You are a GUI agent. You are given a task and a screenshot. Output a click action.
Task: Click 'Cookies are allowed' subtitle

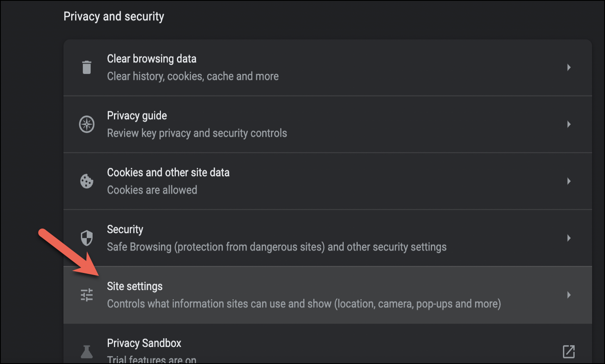tap(152, 190)
